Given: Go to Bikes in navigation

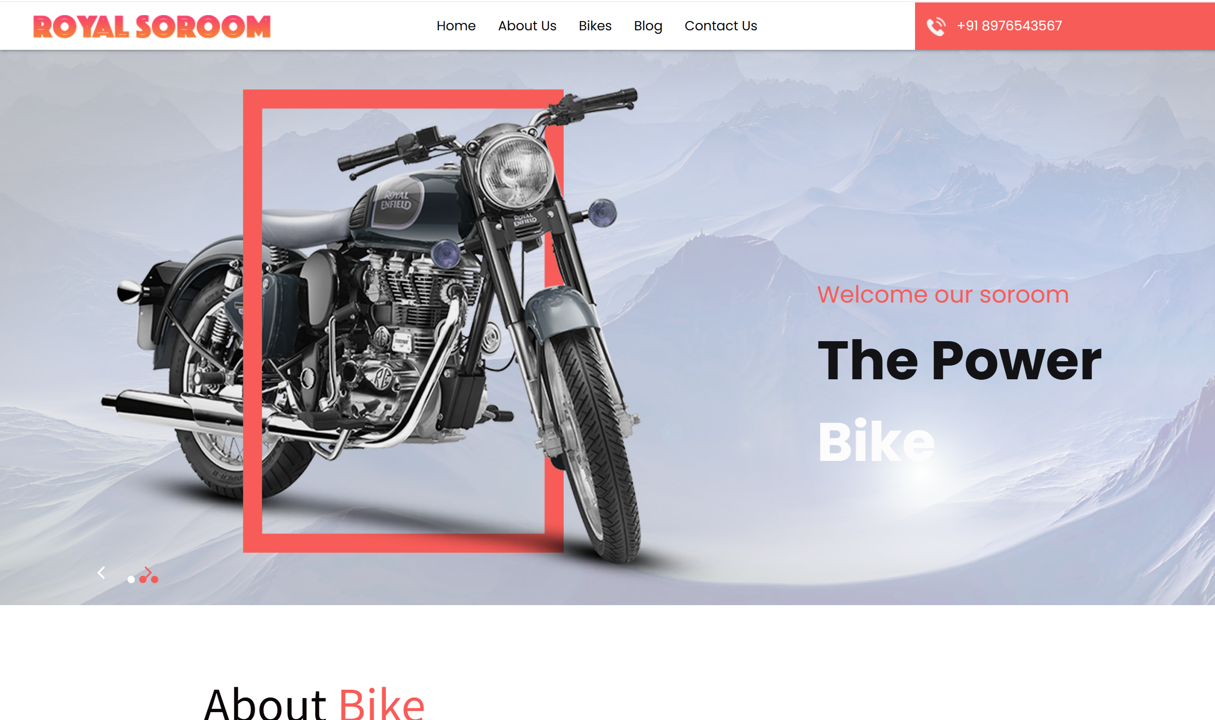Looking at the screenshot, I should coord(595,25).
